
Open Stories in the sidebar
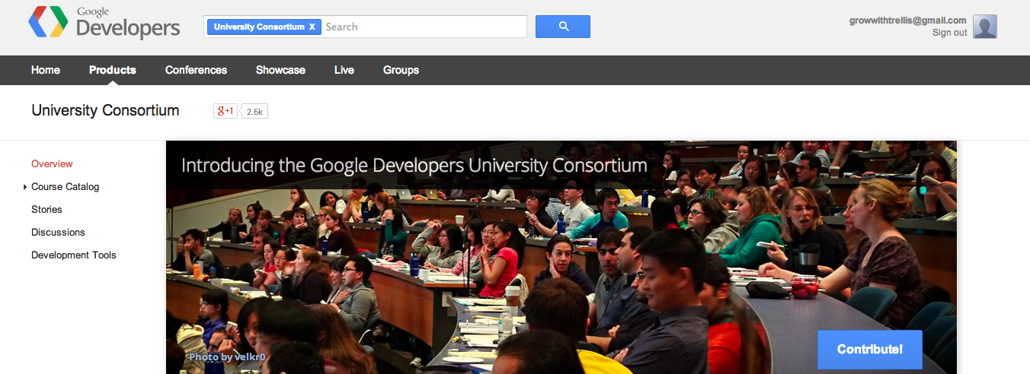coord(46,209)
